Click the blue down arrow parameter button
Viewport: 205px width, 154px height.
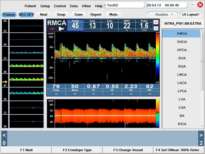pyautogui.click(x=156, y=28)
